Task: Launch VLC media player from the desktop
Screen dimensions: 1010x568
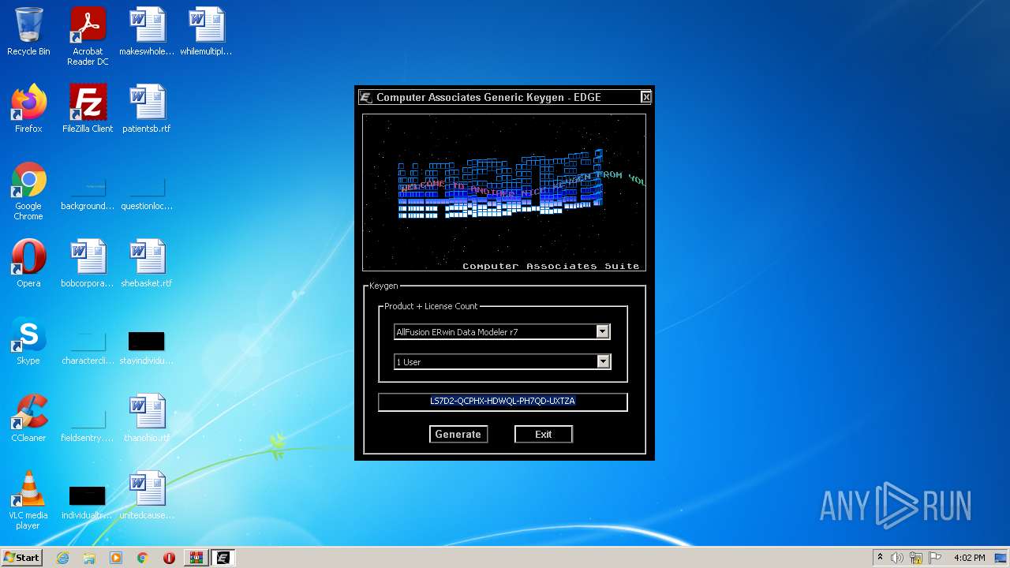Action: tap(28, 500)
